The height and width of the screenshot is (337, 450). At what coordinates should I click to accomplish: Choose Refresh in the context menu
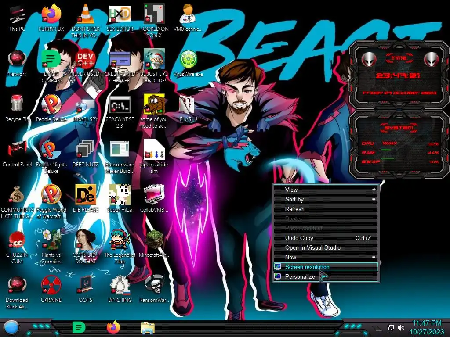tap(326, 209)
